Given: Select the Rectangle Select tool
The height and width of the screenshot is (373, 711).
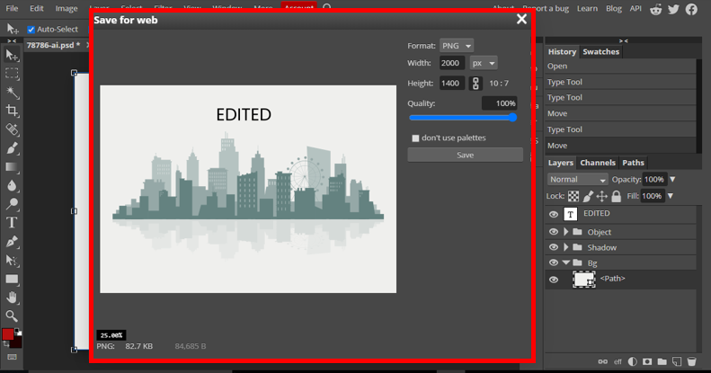Looking at the screenshot, I should [12, 74].
